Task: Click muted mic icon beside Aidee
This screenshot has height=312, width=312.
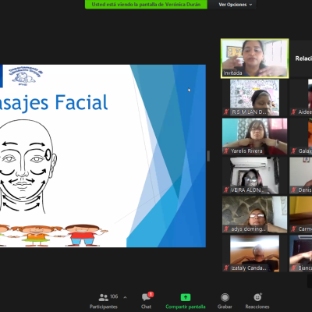Action: 293,112
